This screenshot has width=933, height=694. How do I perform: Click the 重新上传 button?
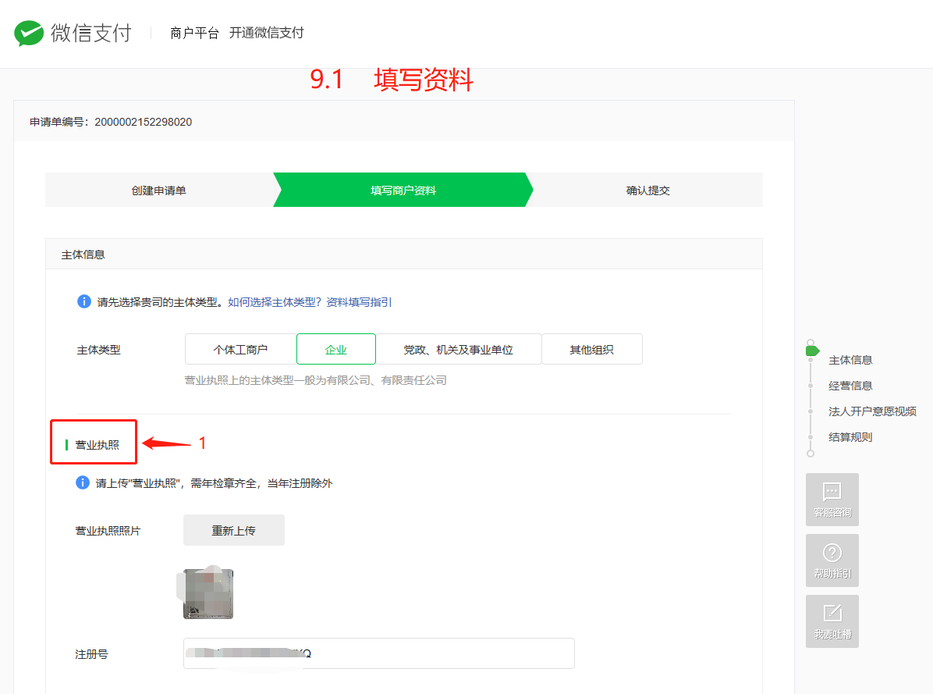[x=233, y=531]
